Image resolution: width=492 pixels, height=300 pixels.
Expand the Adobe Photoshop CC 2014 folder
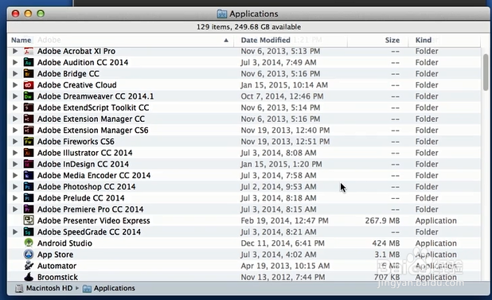click(15, 186)
